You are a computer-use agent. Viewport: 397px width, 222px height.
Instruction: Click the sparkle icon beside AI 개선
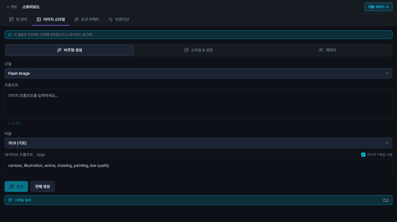pos(9,124)
